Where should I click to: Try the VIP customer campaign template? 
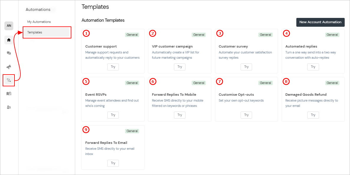180,67
